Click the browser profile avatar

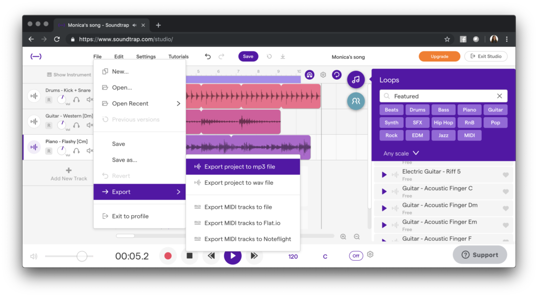tap(494, 39)
